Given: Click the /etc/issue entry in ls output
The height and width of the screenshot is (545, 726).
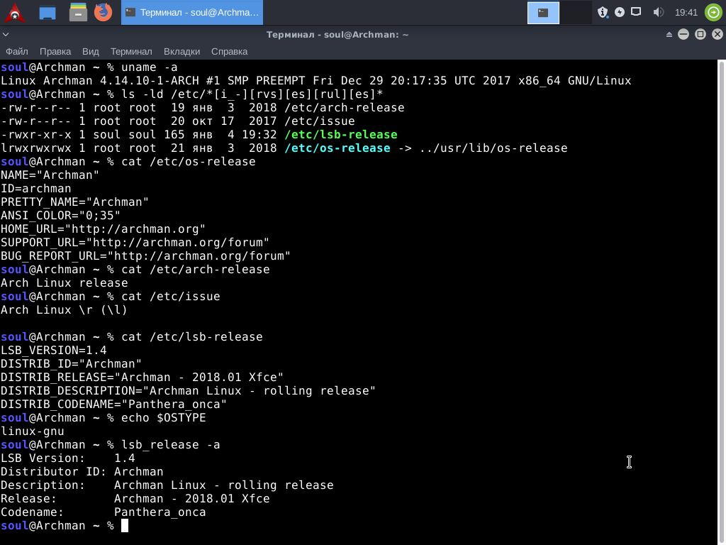Looking at the screenshot, I should pyautogui.click(x=320, y=121).
